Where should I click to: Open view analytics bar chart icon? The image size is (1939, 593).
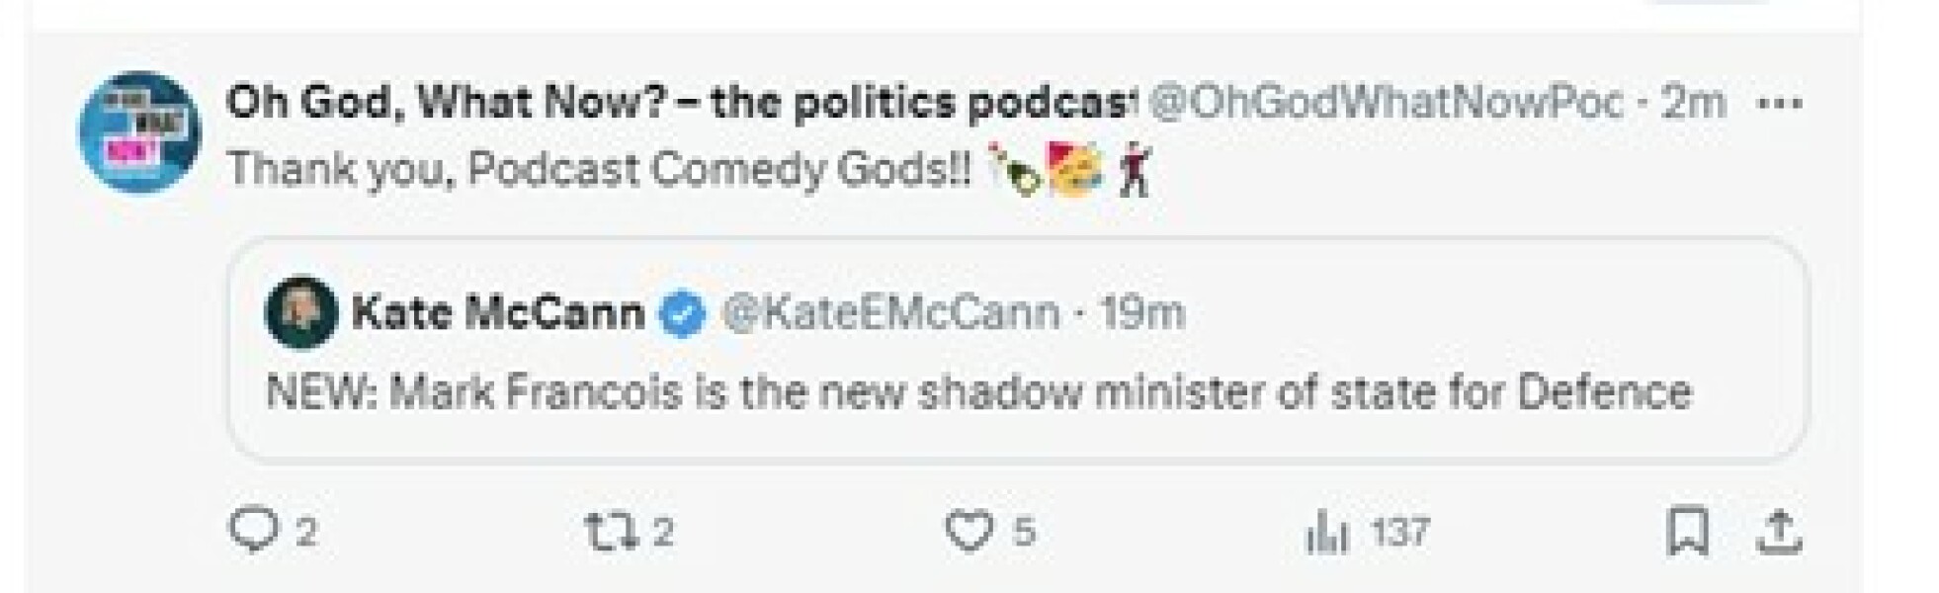[1326, 534]
